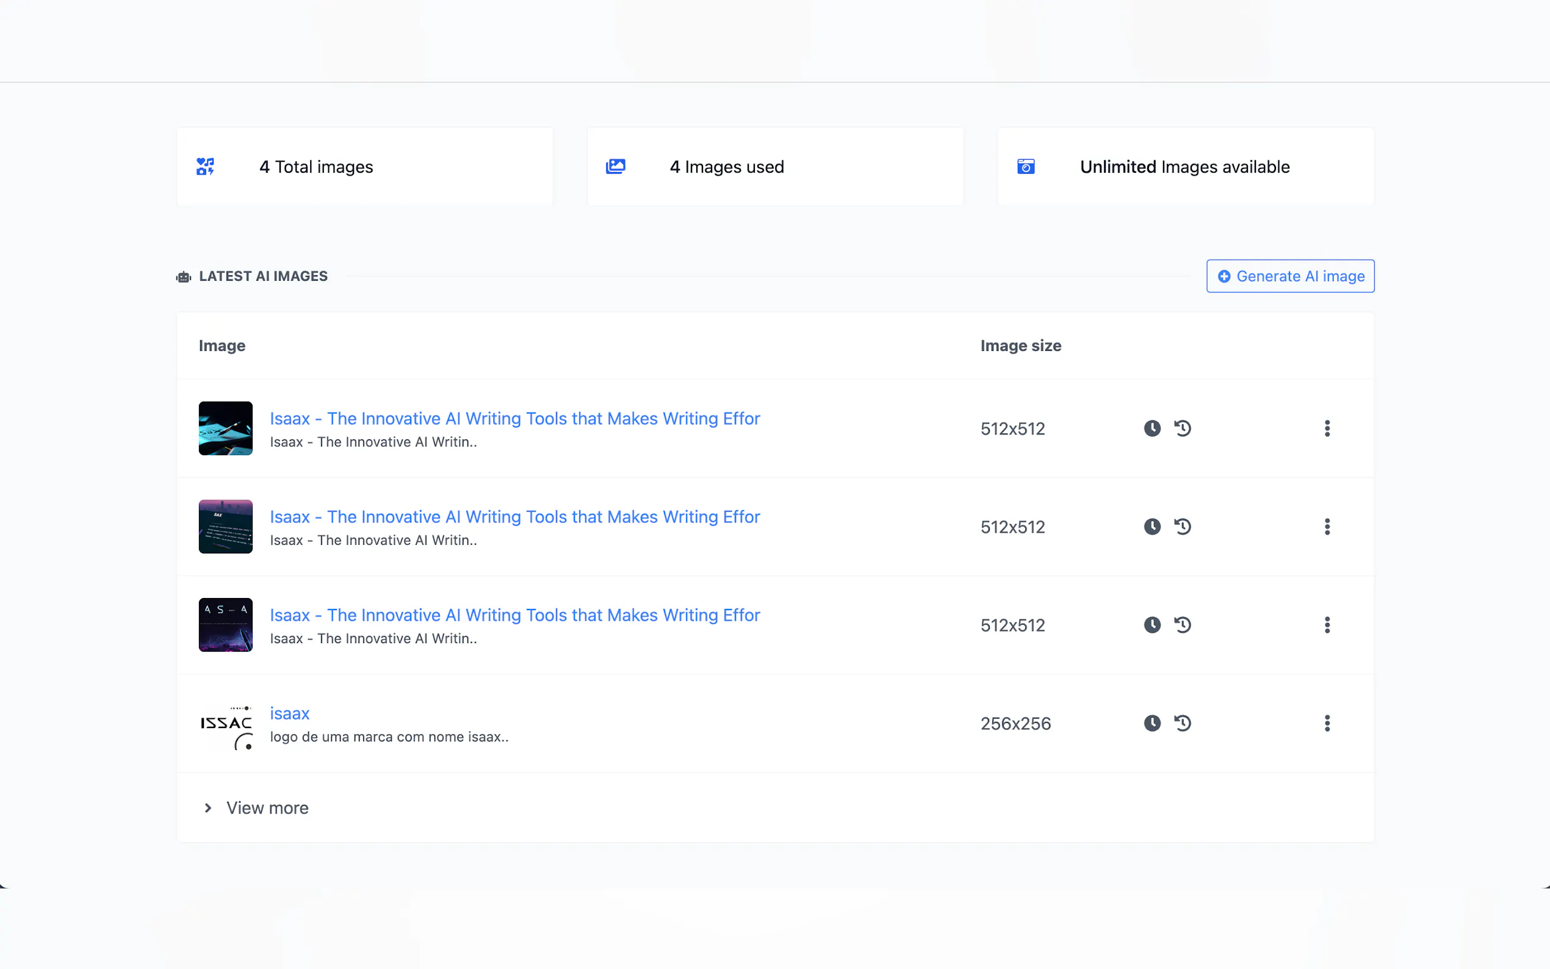Click history icon in third image row
The height and width of the screenshot is (969, 1550).
pos(1182,625)
